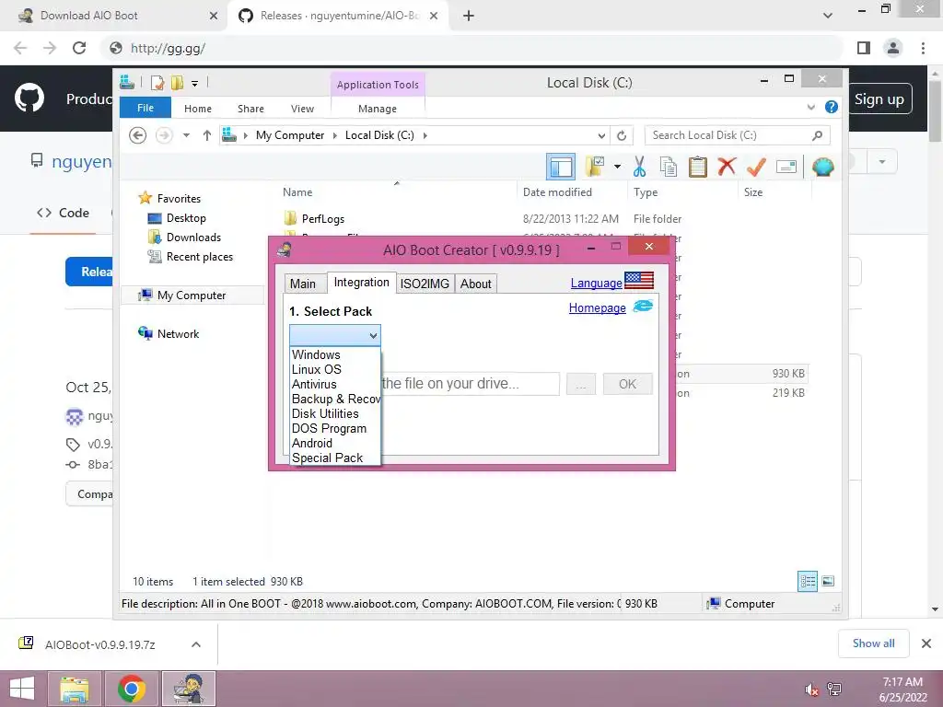Select My Computer in the navigation pane

(x=192, y=296)
